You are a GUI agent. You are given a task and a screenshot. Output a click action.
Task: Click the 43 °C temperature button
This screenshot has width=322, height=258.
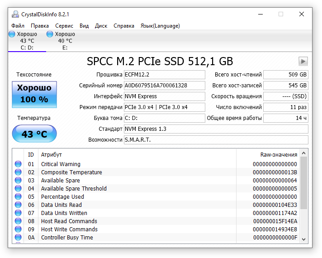pos(34,134)
